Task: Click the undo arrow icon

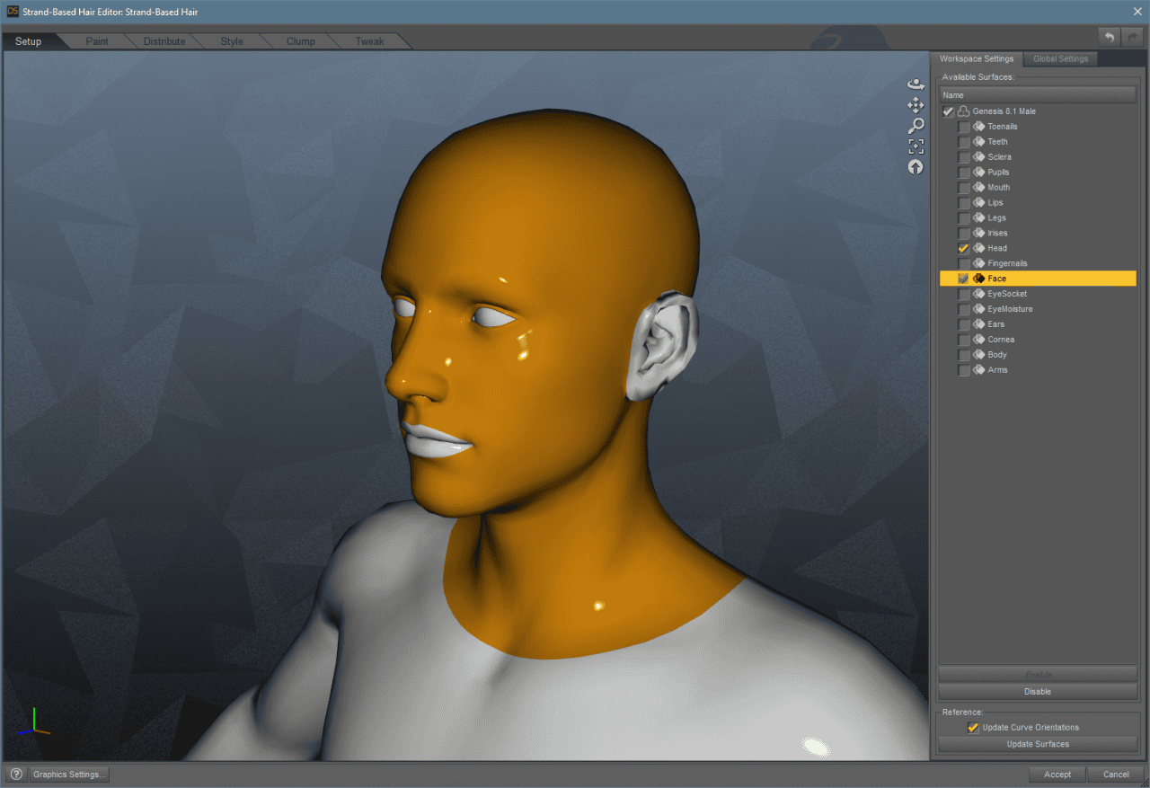Action: (x=1109, y=37)
